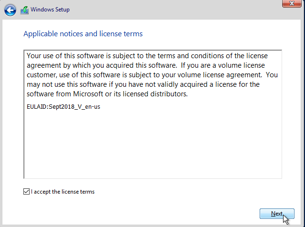
Task: Click the word 'Setup' in the title bar
Action: (62, 10)
